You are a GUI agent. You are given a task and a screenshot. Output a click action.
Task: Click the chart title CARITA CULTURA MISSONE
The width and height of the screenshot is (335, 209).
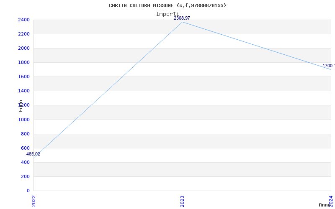pyautogui.click(x=167, y=5)
